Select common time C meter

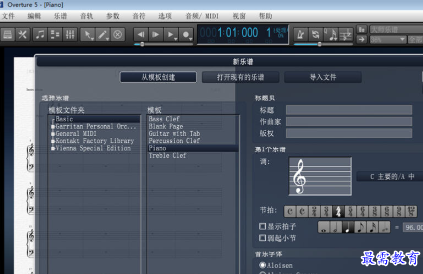(290, 211)
